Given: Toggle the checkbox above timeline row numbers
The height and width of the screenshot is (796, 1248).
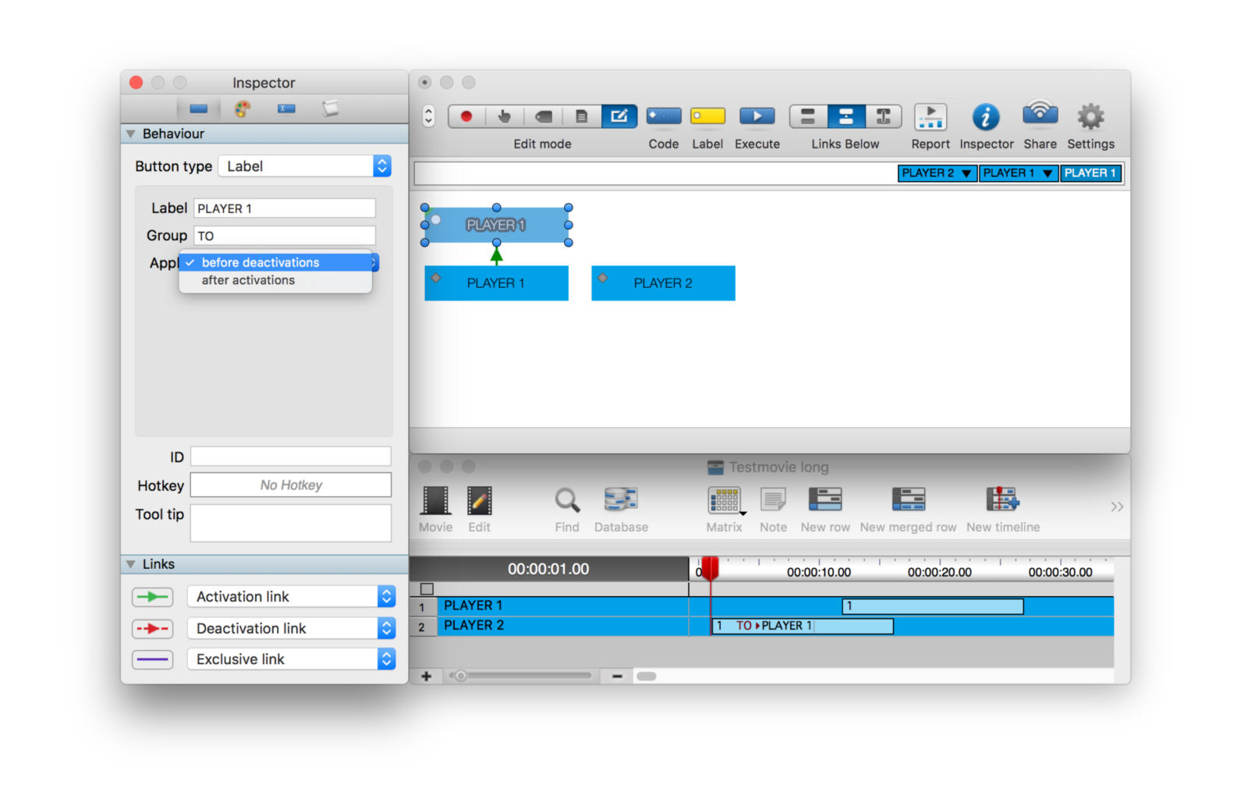Looking at the screenshot, I should pyautogui.click(x=427, y=589).
